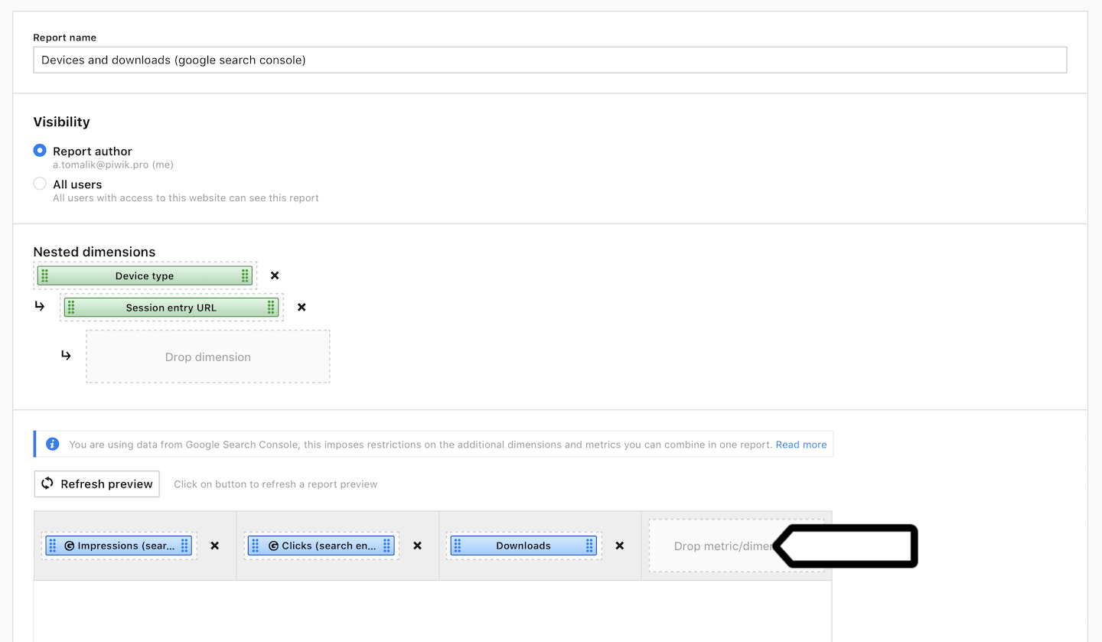1102x642 pixels.
Task: Click the left drag handle on Device type
Action: tap(44, 275)
